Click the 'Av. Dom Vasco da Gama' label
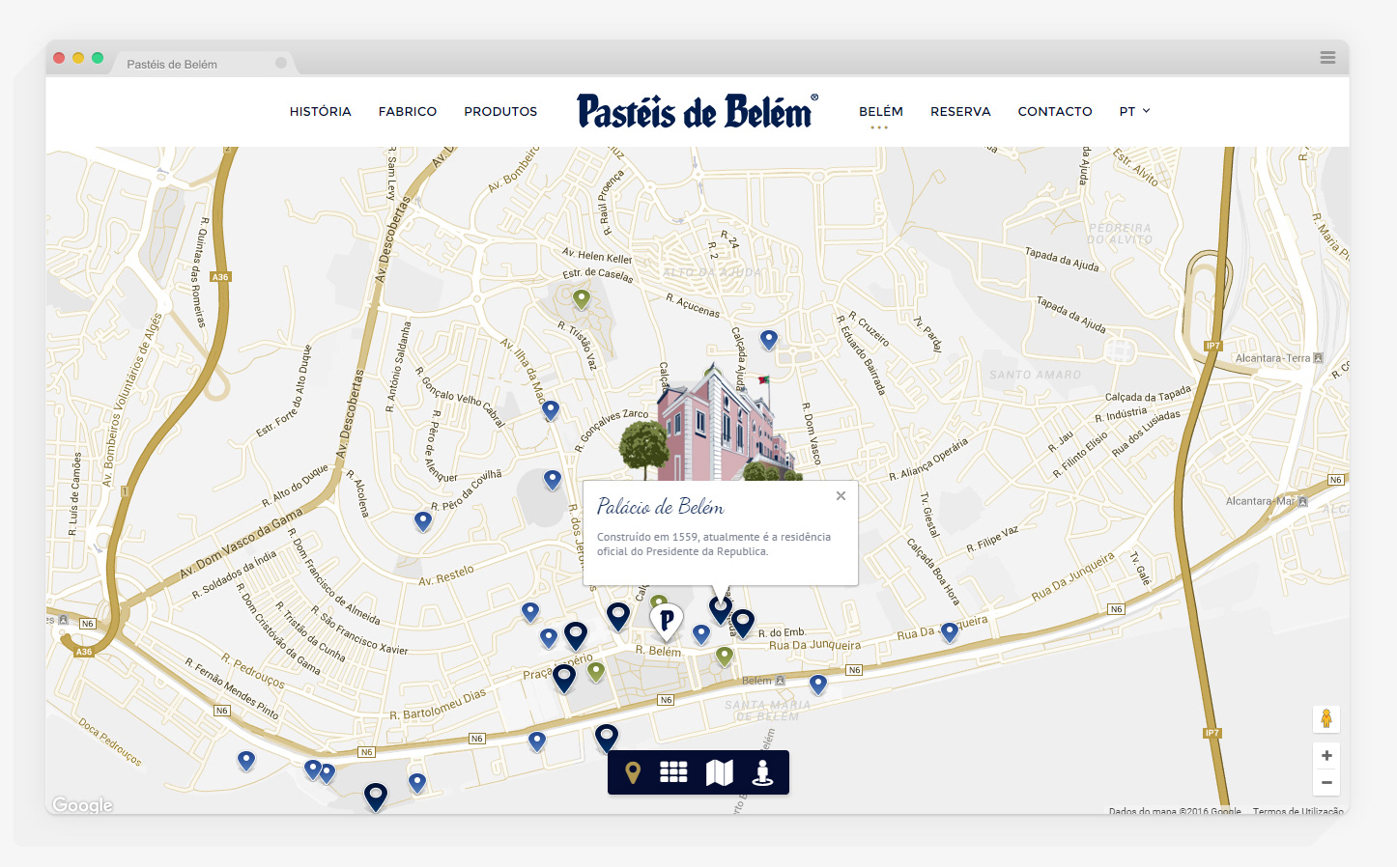Viewport: 1397px width, 867px height. tap(241, 545)
